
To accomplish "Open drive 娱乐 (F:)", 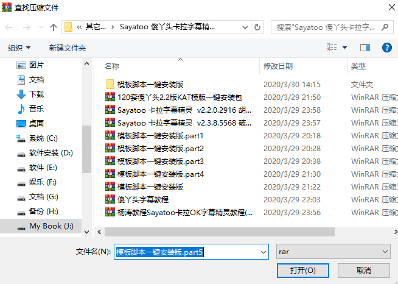I will point(43,182).
